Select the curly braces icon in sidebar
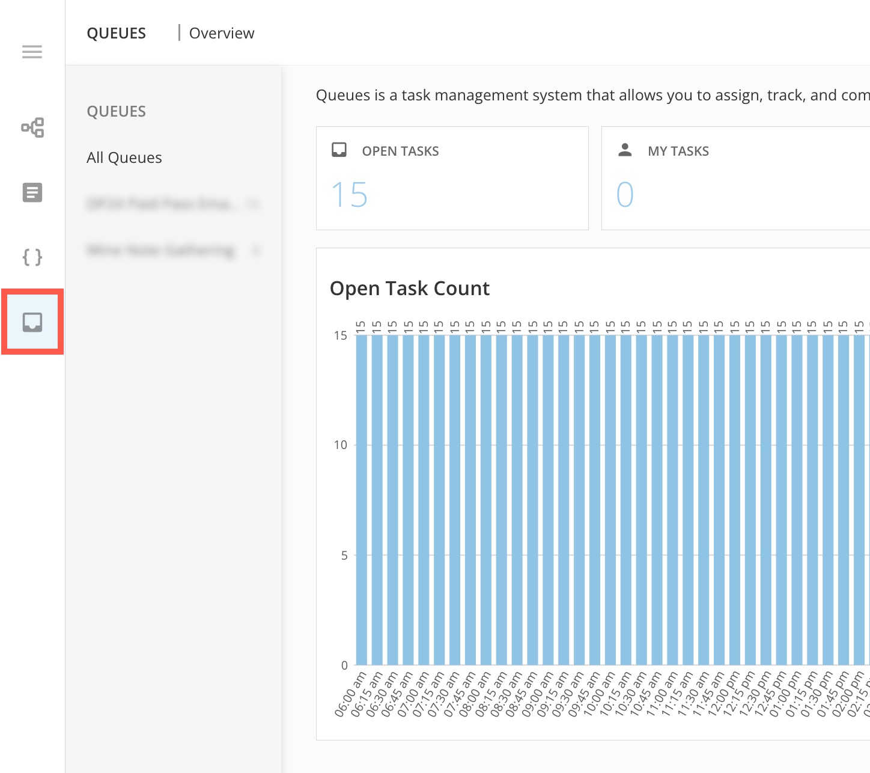870x773 pixels. (32, 257)
